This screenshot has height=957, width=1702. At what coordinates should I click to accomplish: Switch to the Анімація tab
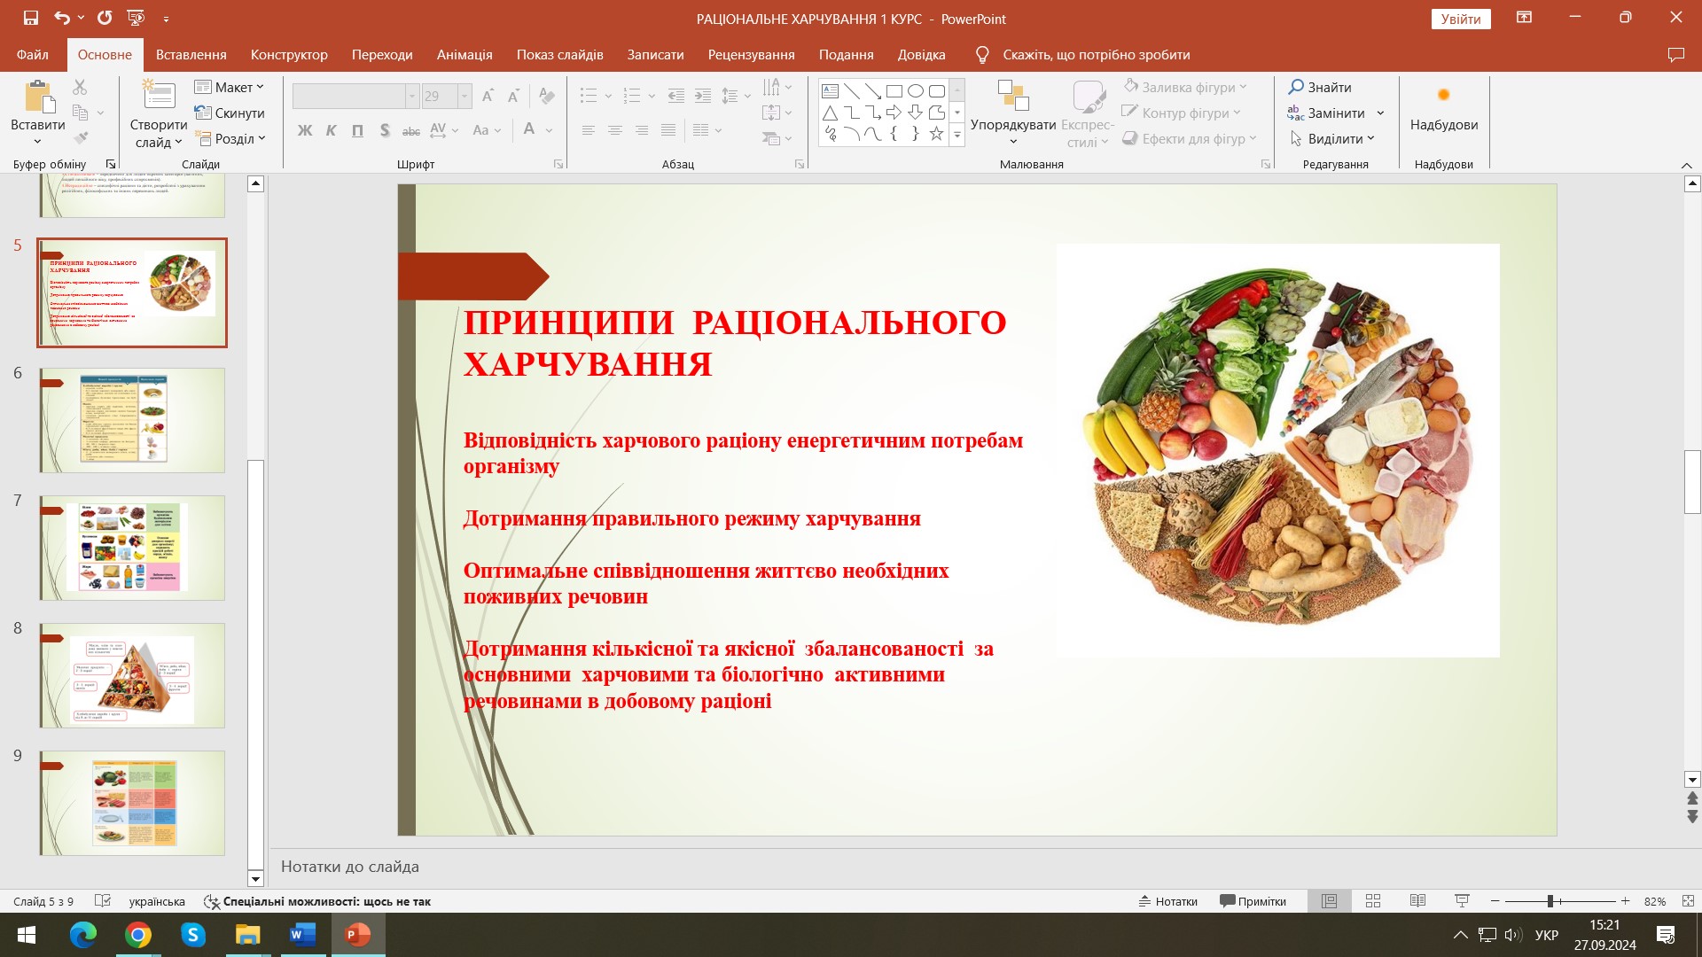[464, 55]
